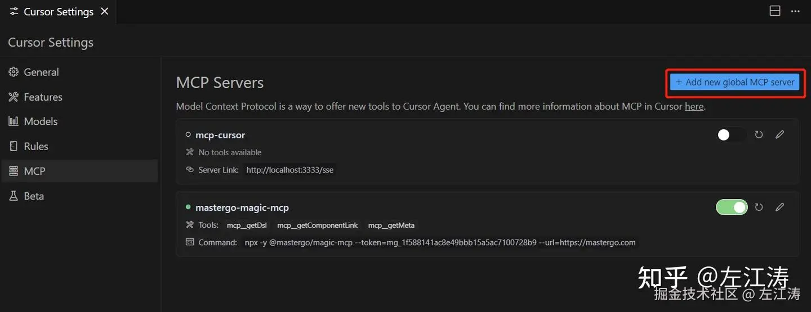Click the mcp__getDsl tool chip

pyautogui.click(x=247, y=225)
